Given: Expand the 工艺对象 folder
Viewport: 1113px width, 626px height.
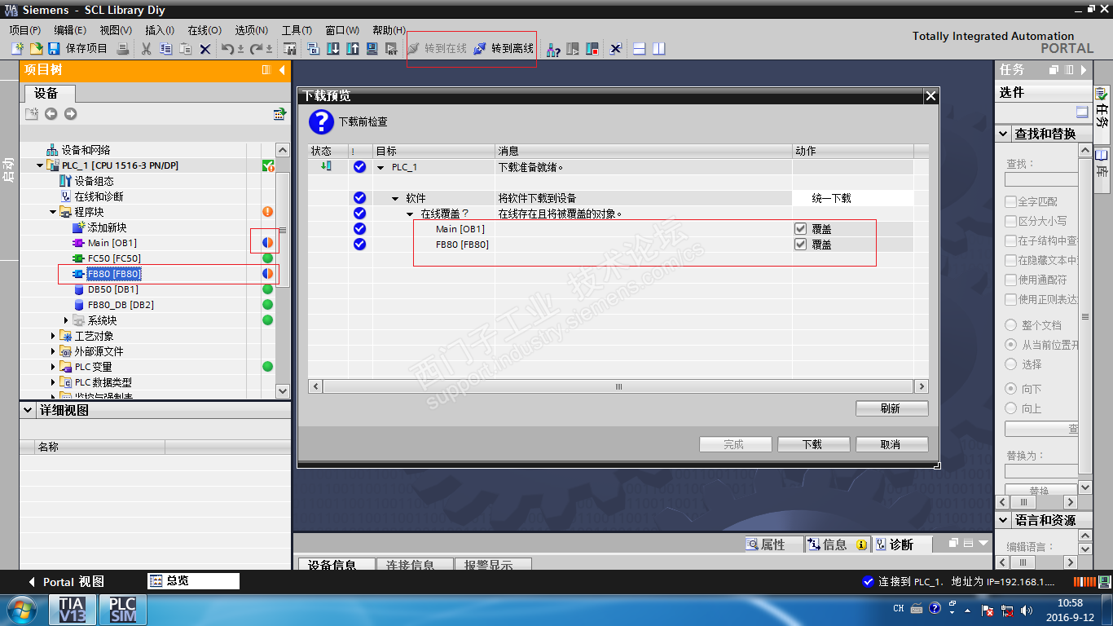Looking at the screenshot, I should [53, 336].
